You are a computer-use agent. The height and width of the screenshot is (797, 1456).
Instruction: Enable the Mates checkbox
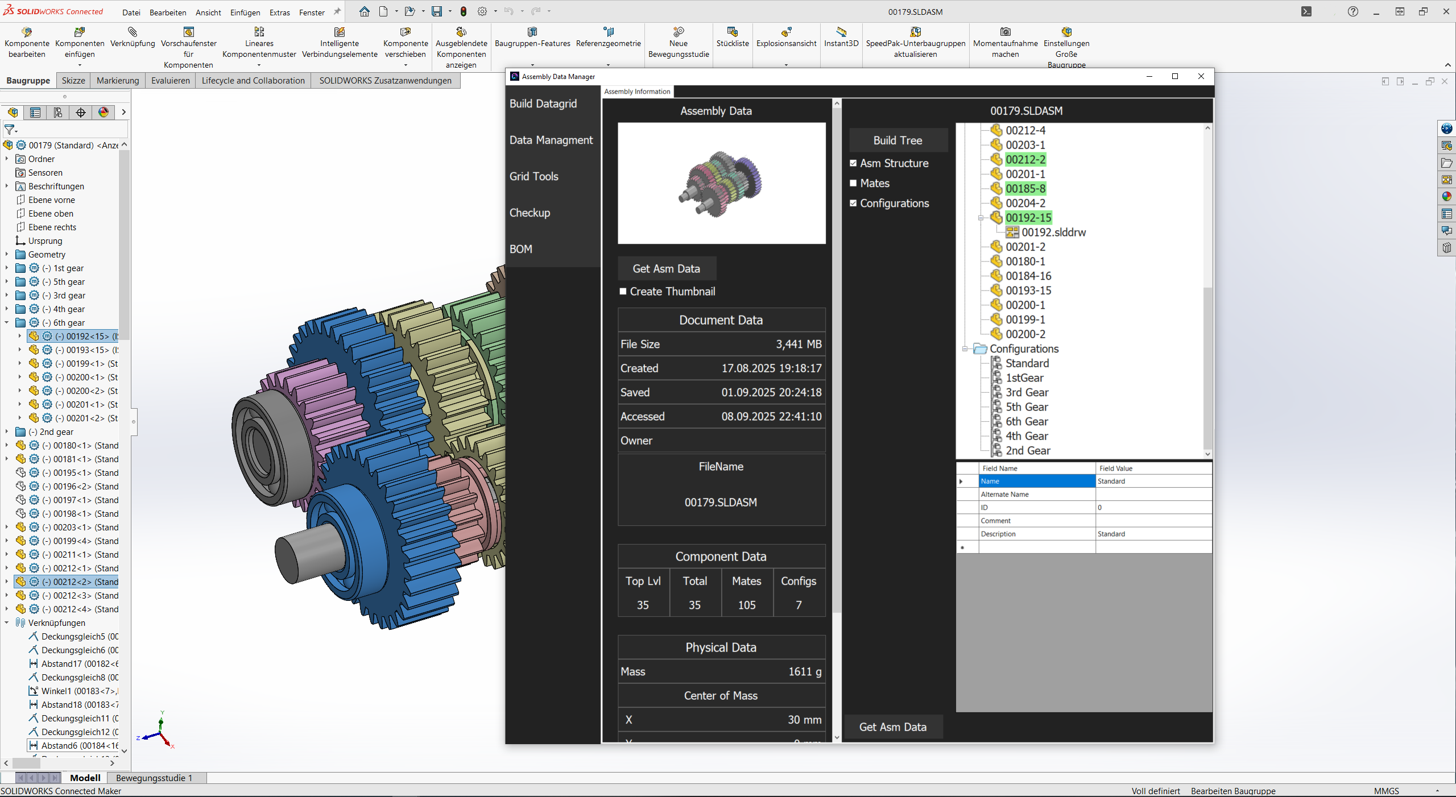tap(853, 183)
